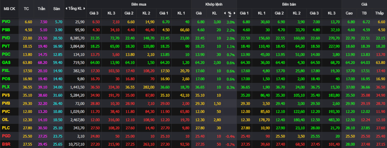Sort by the Trần ceiling header
Image resolution: width=387 pixels, height=148 pixels.
(x=41, y=9)
